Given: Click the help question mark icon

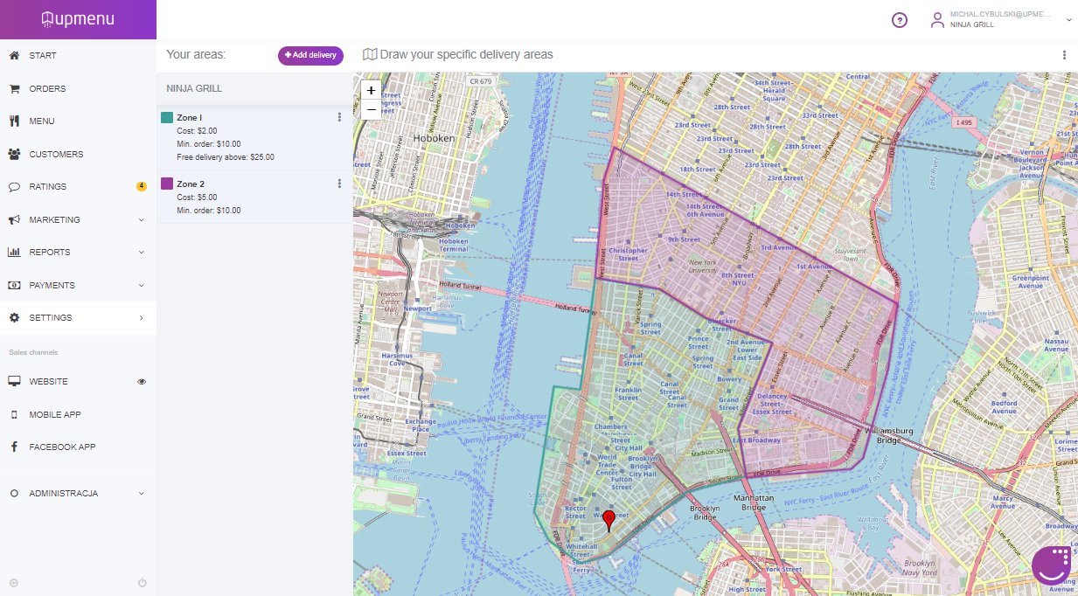Looking at the screenshot, I should [x=899, y=20].
